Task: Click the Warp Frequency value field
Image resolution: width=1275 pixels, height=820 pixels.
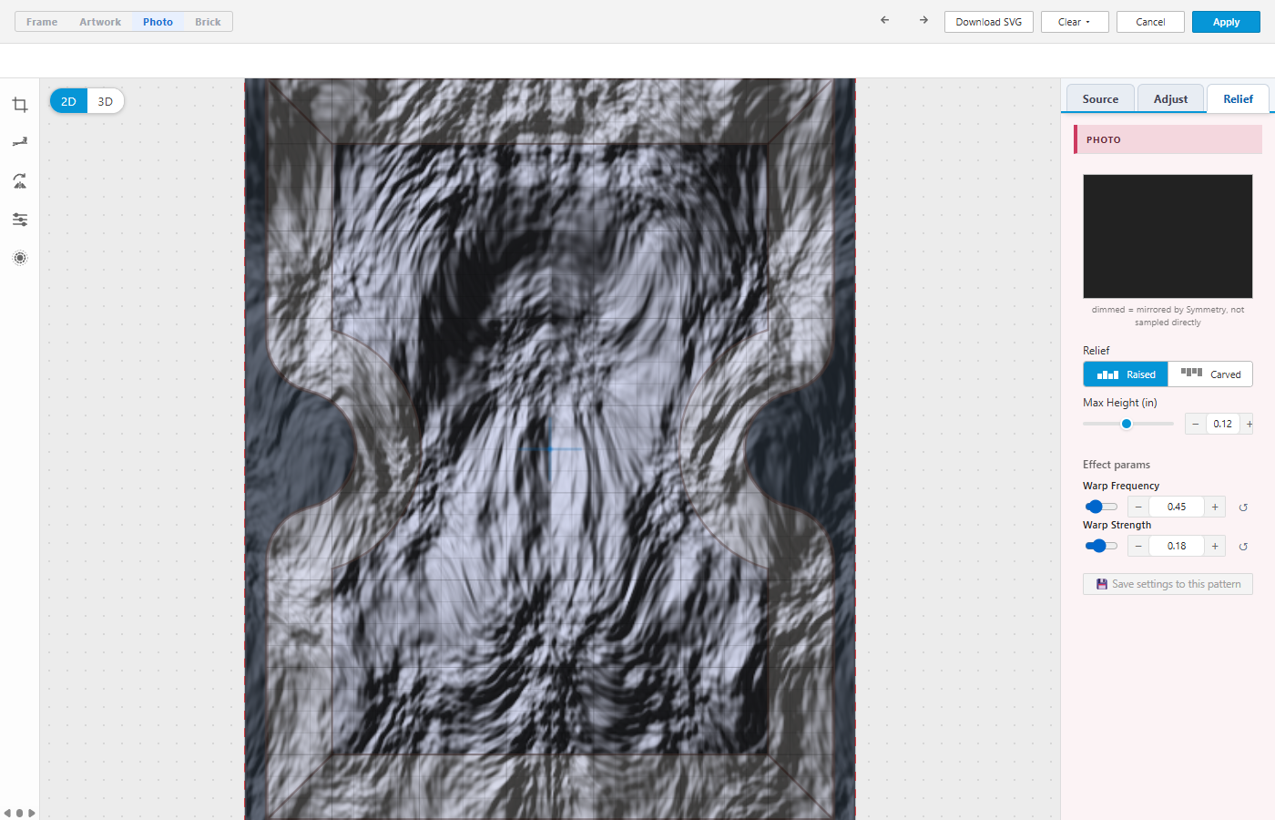Action: (x=1177, y=507)
